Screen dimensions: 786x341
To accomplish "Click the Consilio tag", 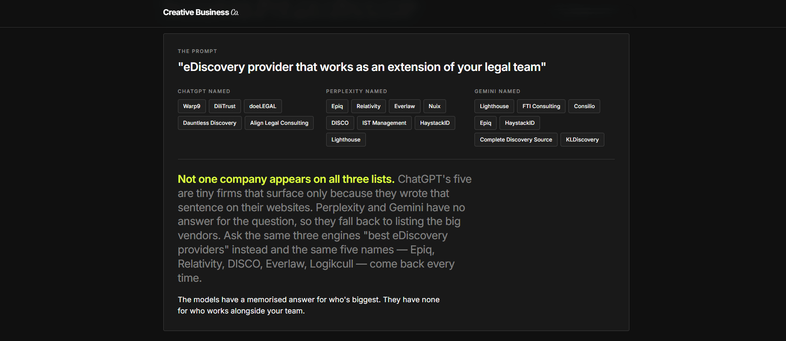I will click(584, 106).
